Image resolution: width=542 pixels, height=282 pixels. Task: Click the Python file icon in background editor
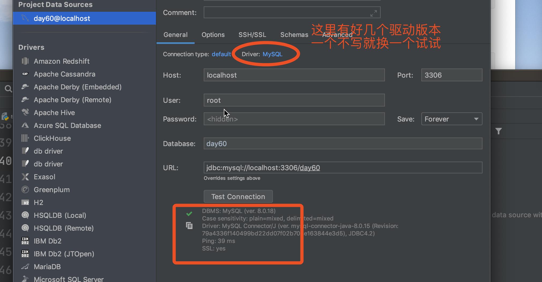tap(5, 116)
